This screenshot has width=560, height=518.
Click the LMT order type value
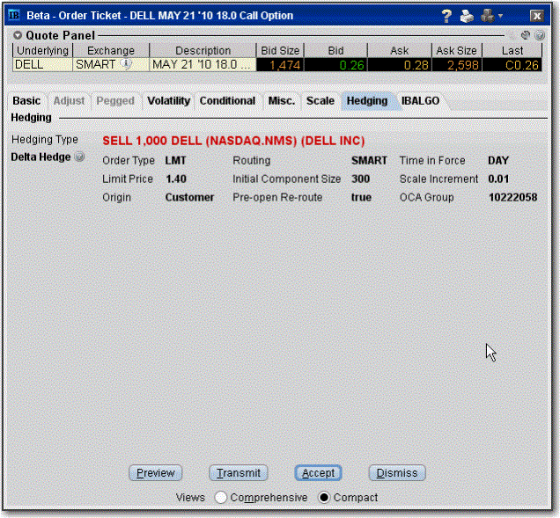click(175, 161)
